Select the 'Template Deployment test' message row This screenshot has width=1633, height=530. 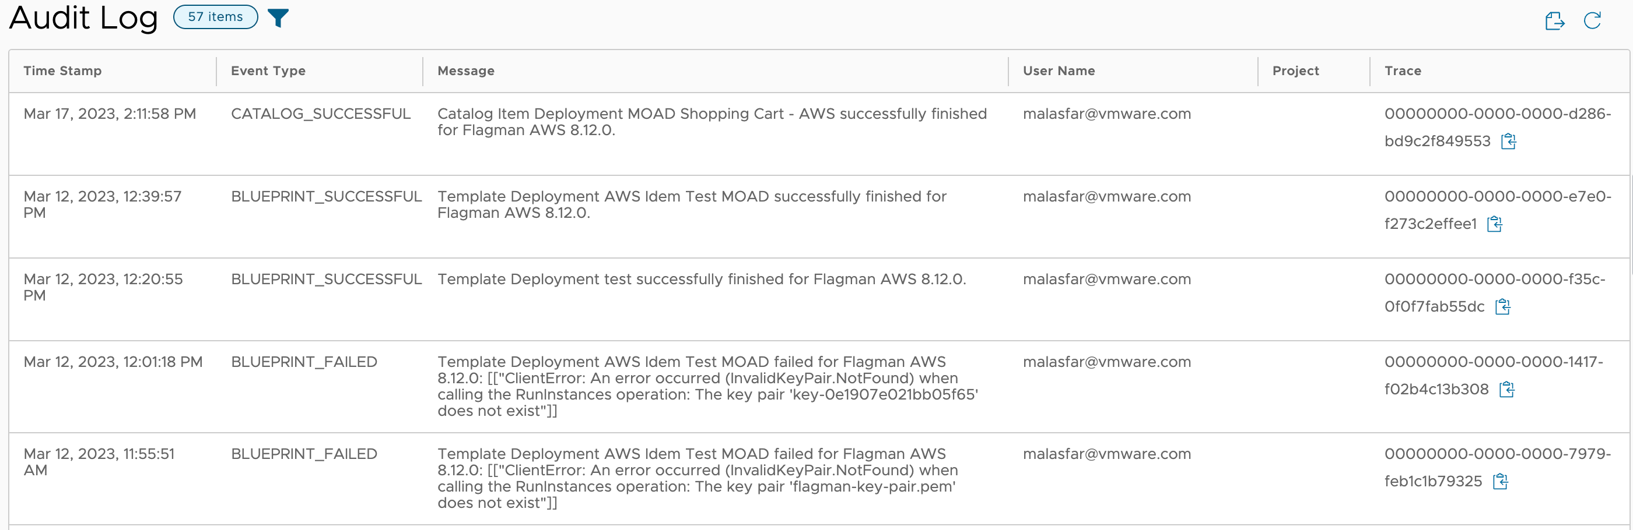pos(700,279)
